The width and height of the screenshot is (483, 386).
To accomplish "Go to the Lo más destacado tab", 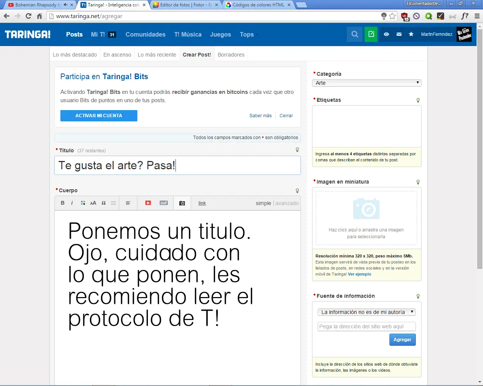I will pyautogui.click(x=75, y=55).
